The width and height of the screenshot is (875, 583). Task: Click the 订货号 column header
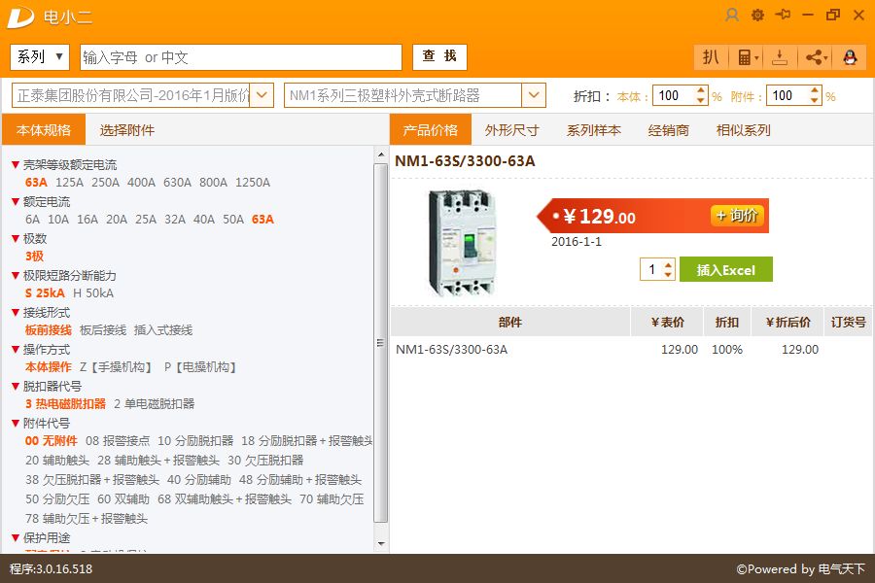848,322
